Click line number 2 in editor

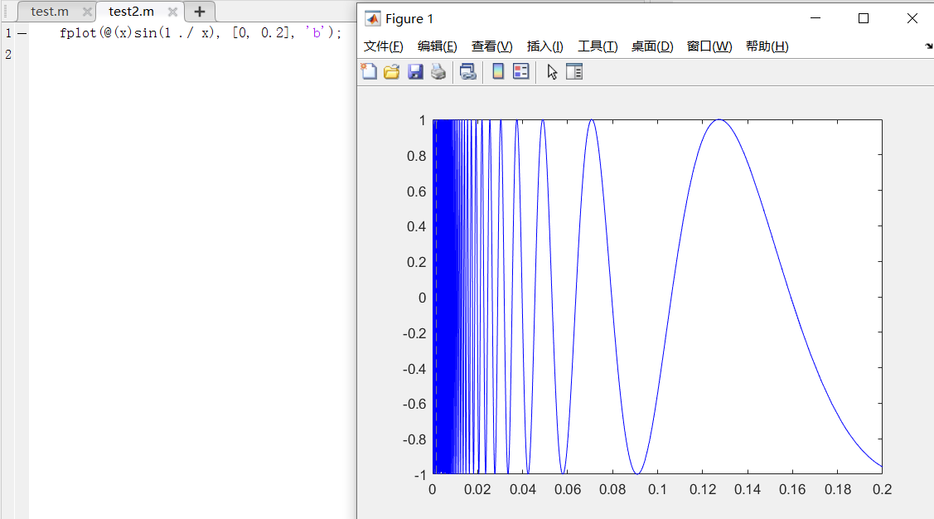(8, 55)
